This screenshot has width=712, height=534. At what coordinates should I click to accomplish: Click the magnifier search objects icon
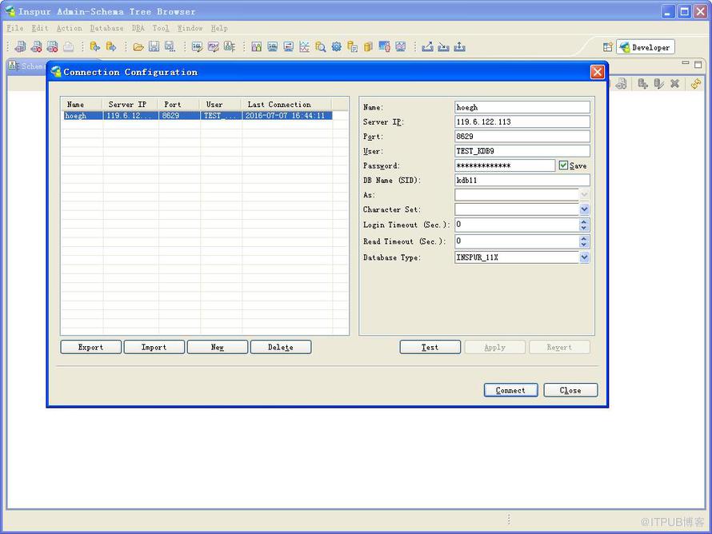320,46
